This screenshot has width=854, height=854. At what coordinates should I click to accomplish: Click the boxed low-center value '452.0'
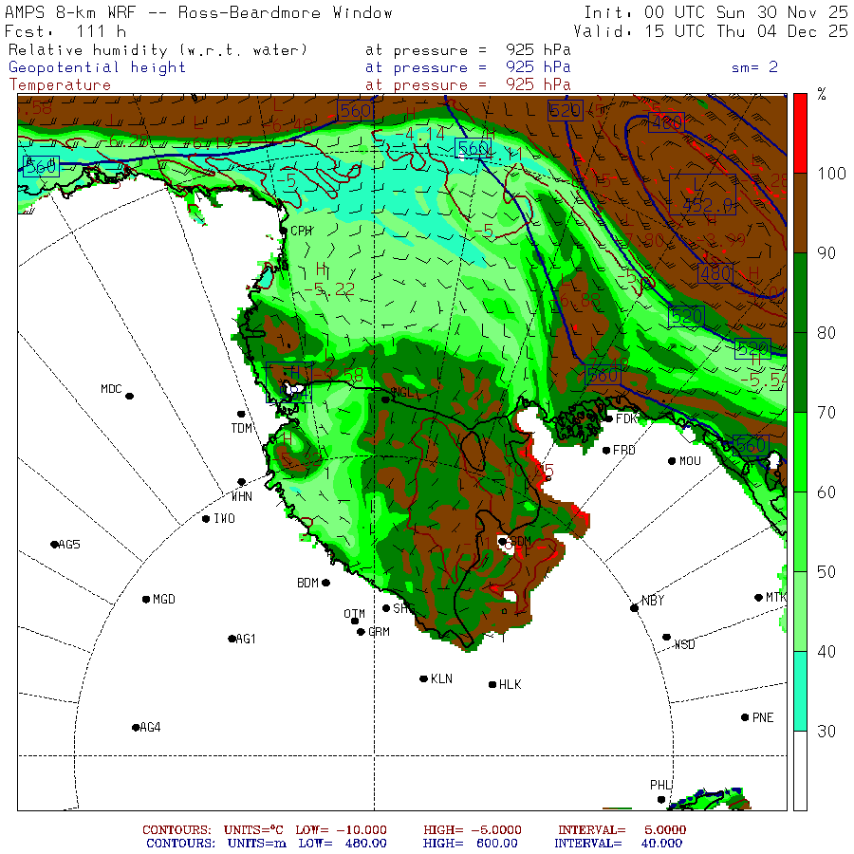[706, 205]
